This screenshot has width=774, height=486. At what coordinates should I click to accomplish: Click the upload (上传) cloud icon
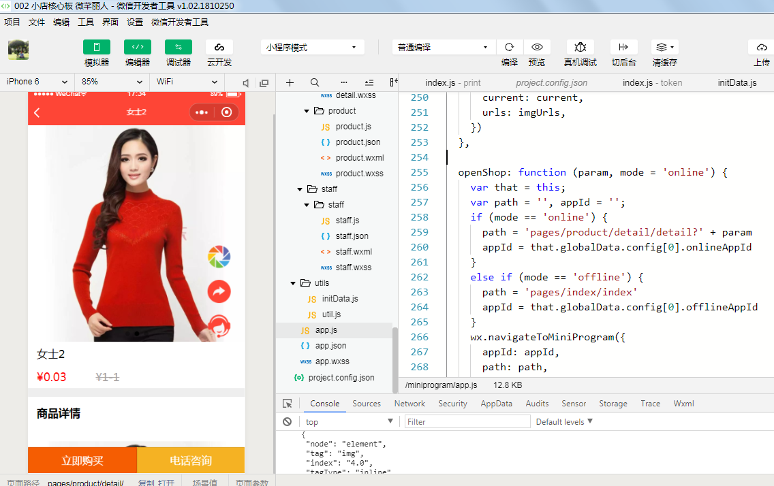[761, 47]
